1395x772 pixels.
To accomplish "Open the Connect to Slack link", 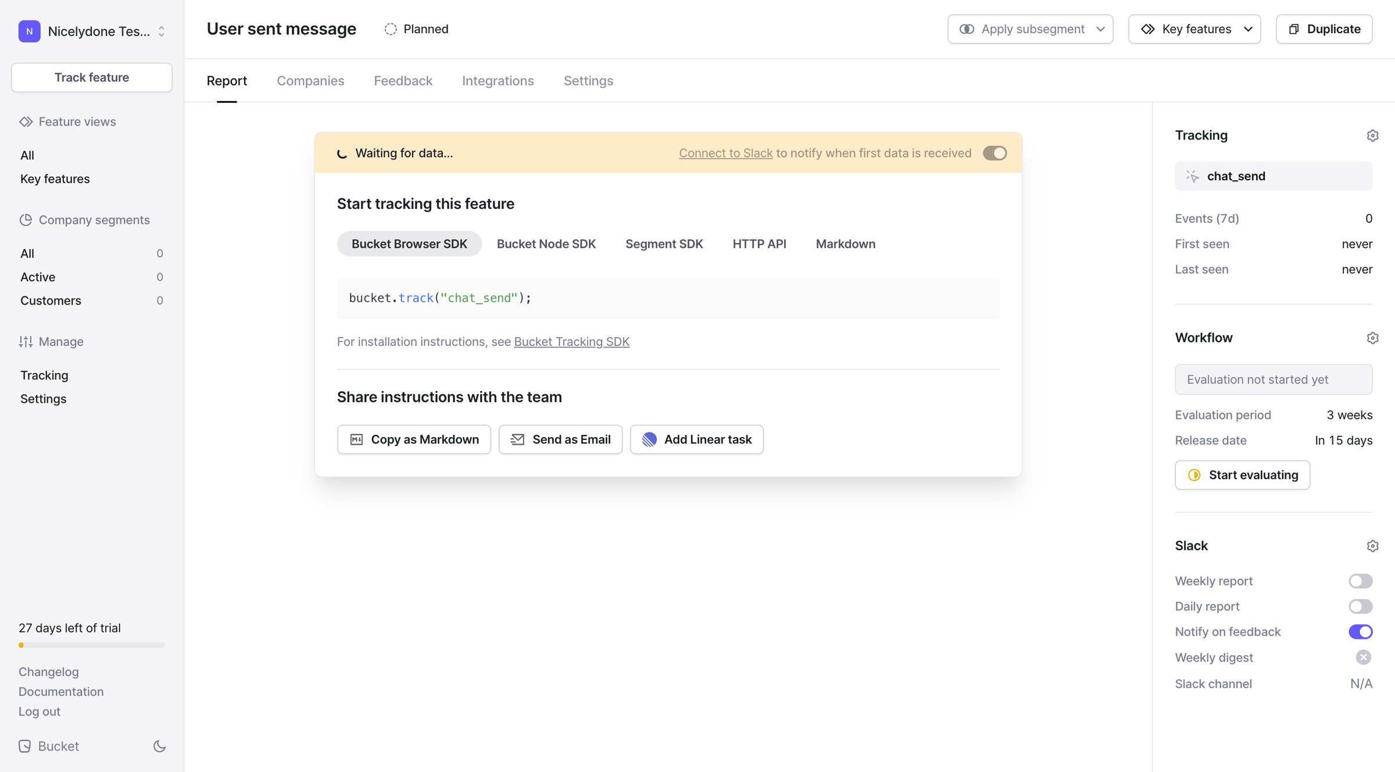I will coord(726,153).
